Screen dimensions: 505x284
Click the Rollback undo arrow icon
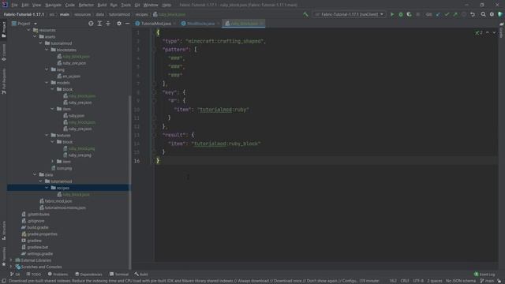point(473,14)
